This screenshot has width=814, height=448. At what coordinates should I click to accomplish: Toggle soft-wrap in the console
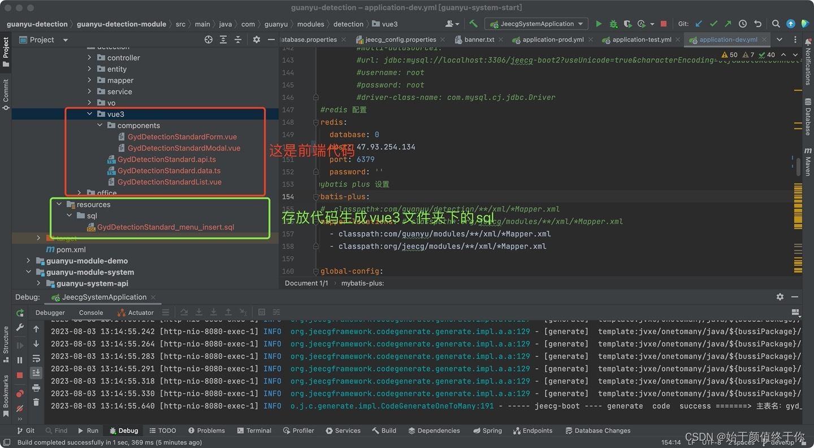pyautogui.click(x=36, y=358)
